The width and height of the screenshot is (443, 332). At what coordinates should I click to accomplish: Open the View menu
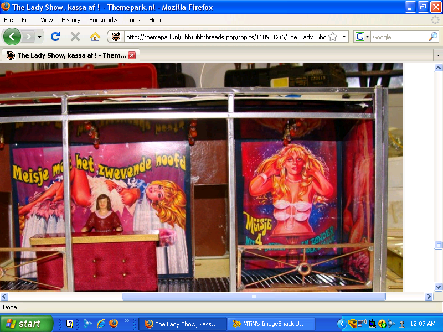47,20
